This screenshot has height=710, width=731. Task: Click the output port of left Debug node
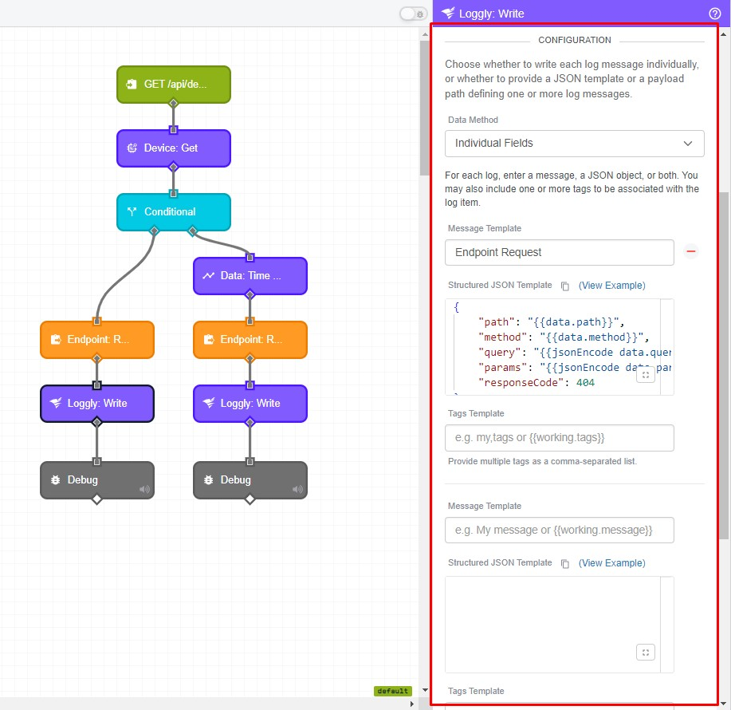97,499
